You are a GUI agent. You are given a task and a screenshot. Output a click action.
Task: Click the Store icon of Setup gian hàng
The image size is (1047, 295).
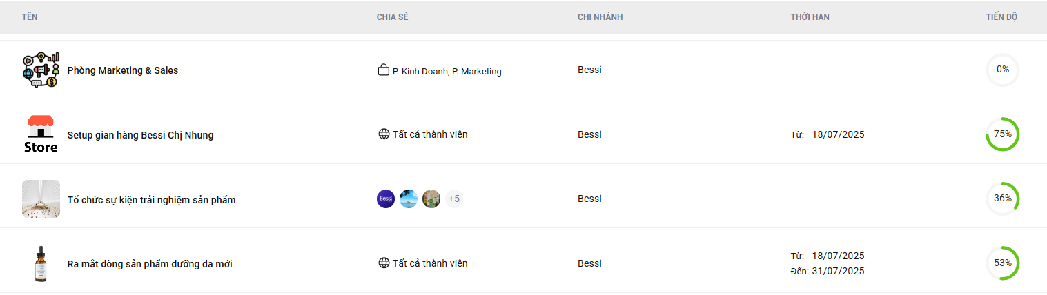point(41,134)
